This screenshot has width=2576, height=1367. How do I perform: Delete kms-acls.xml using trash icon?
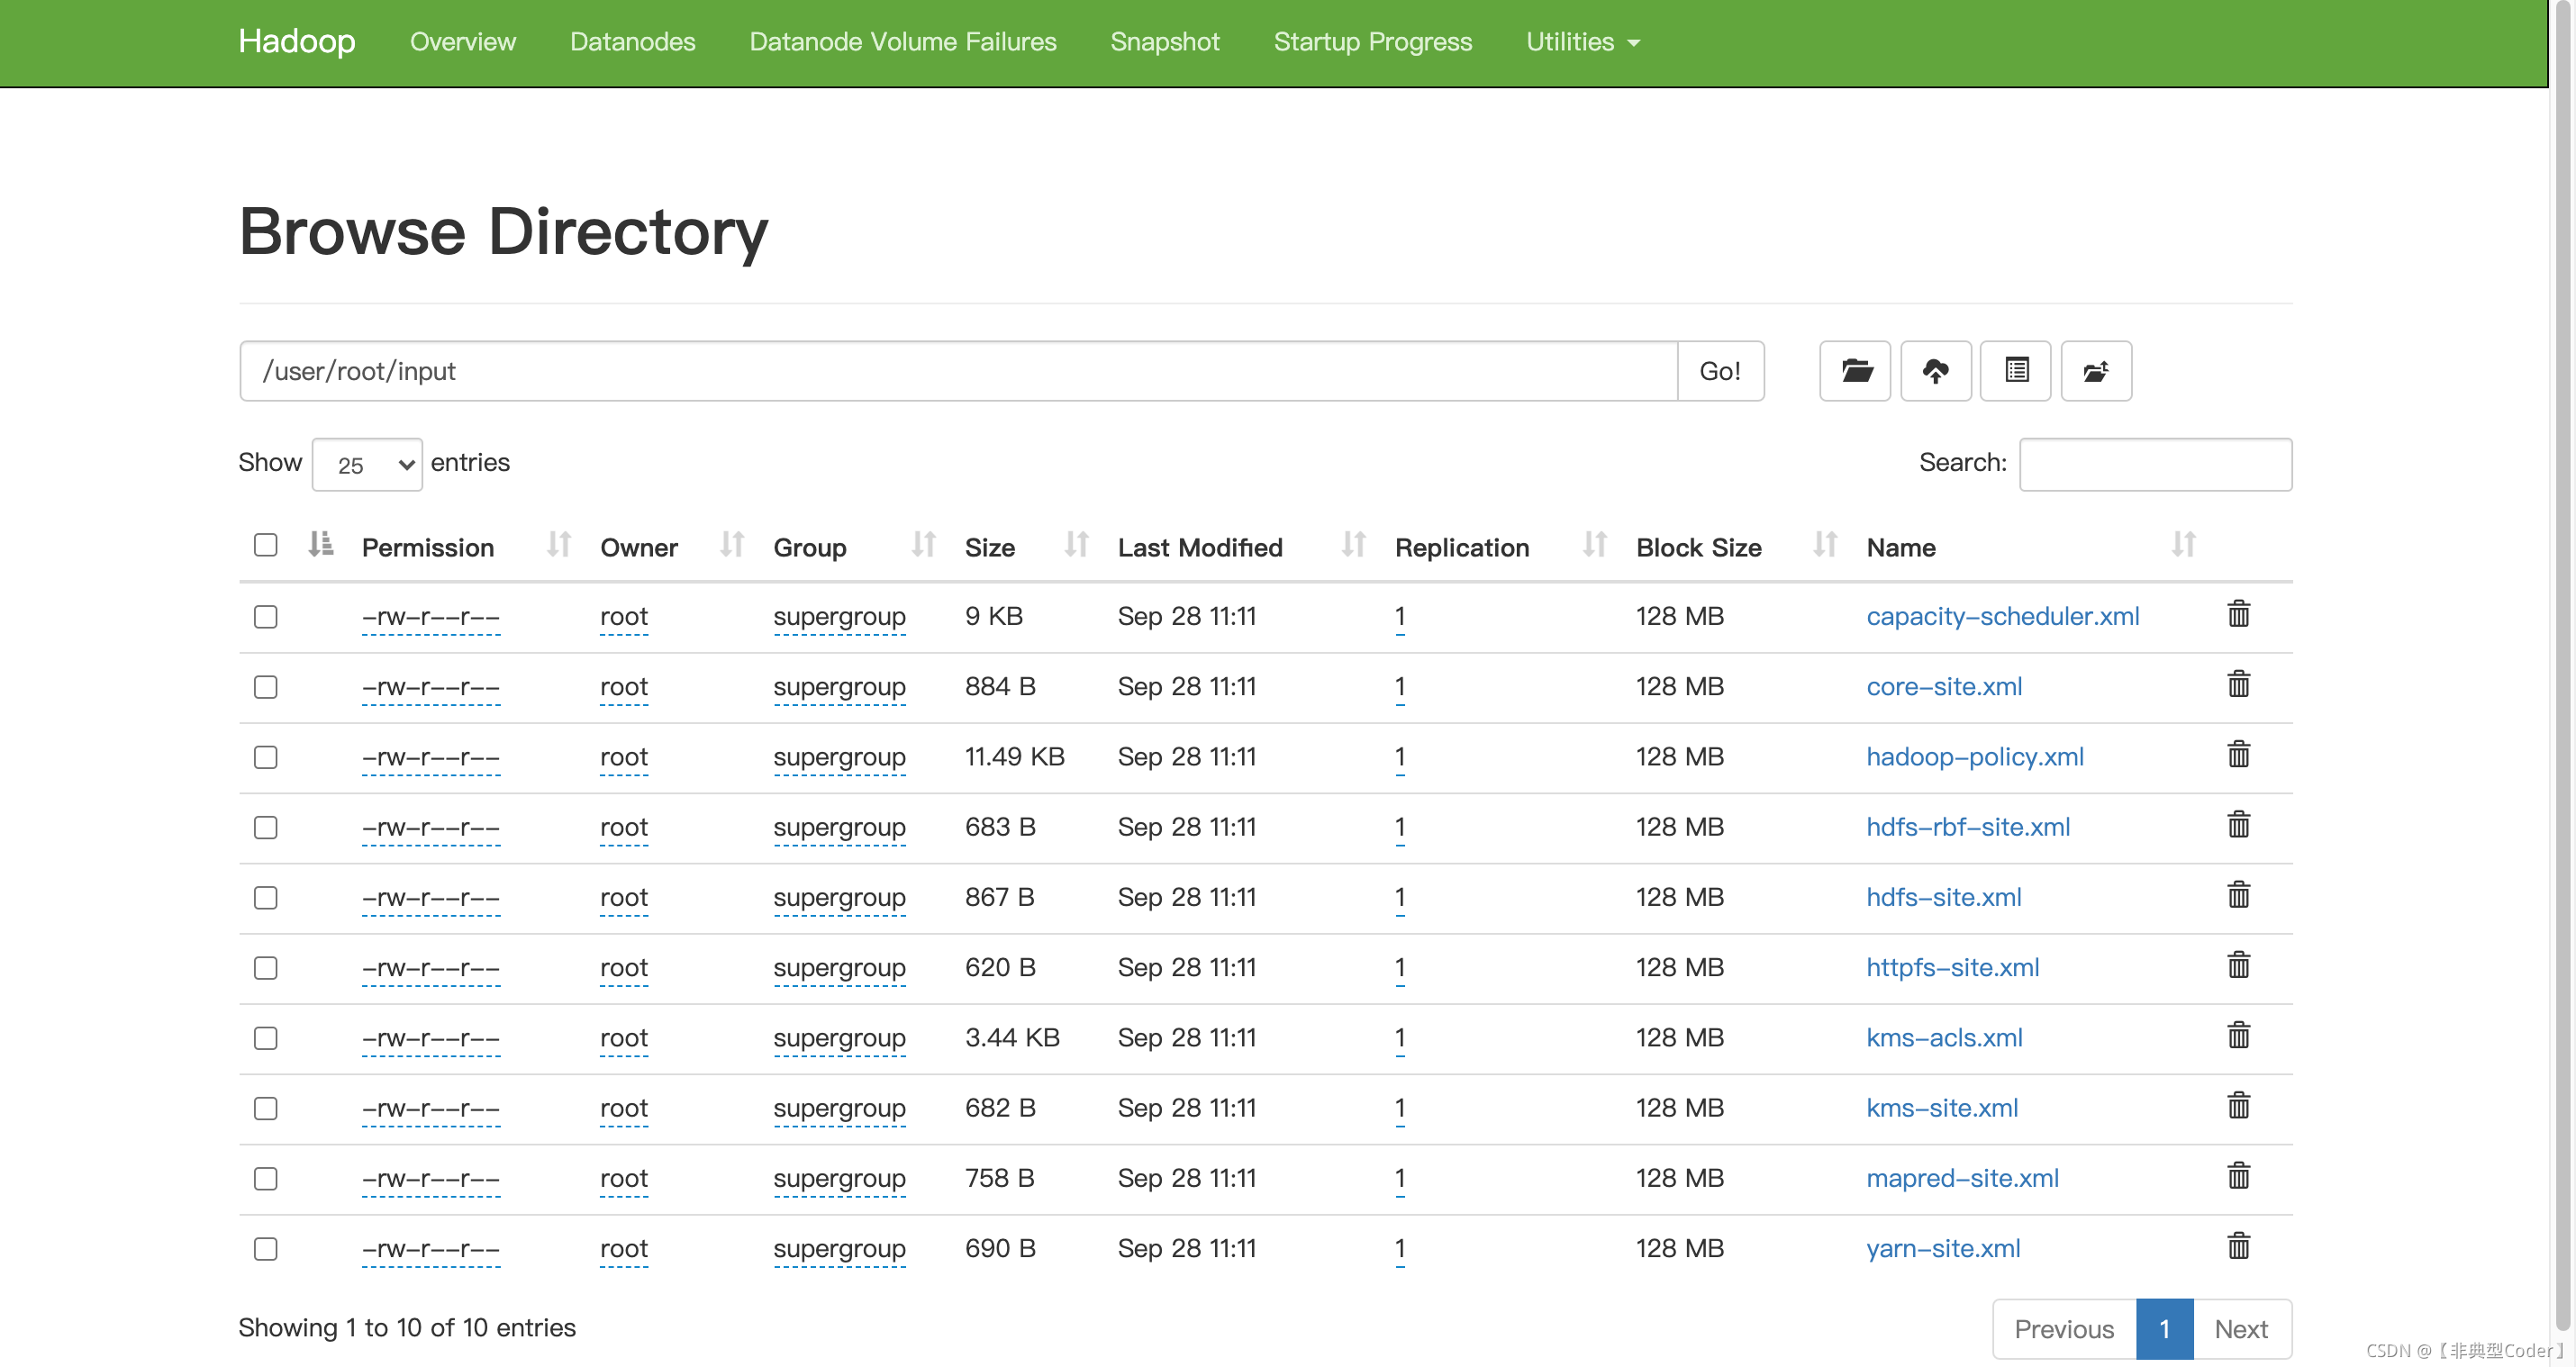point(2238,1035)
